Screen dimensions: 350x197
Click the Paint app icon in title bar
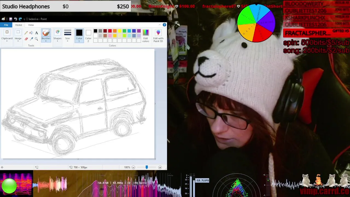(x=3, y=19)
